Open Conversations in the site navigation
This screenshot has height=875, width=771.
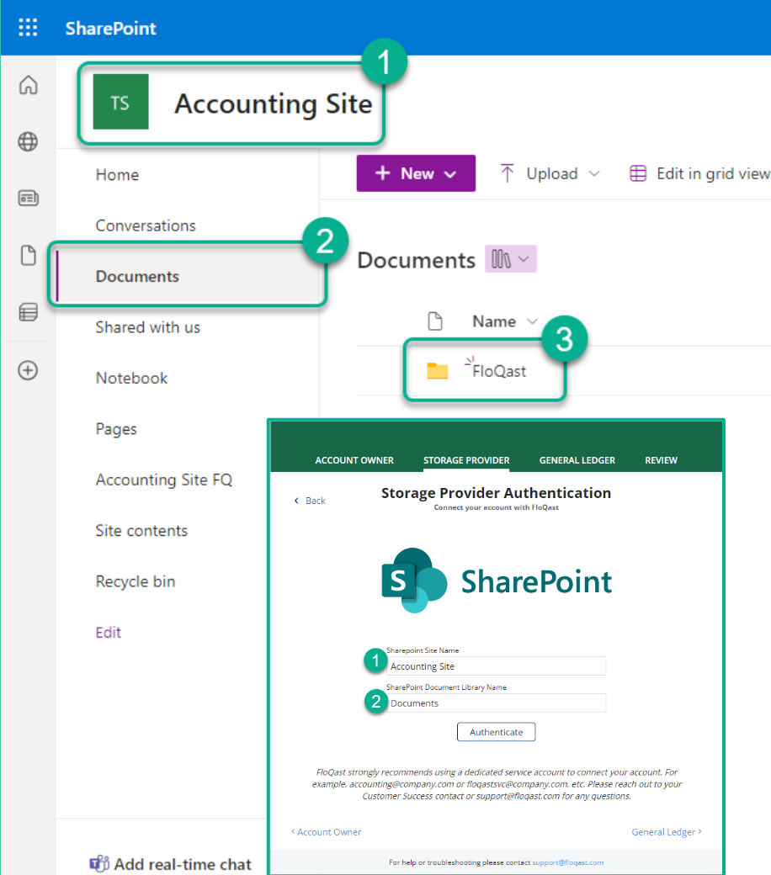146,225
